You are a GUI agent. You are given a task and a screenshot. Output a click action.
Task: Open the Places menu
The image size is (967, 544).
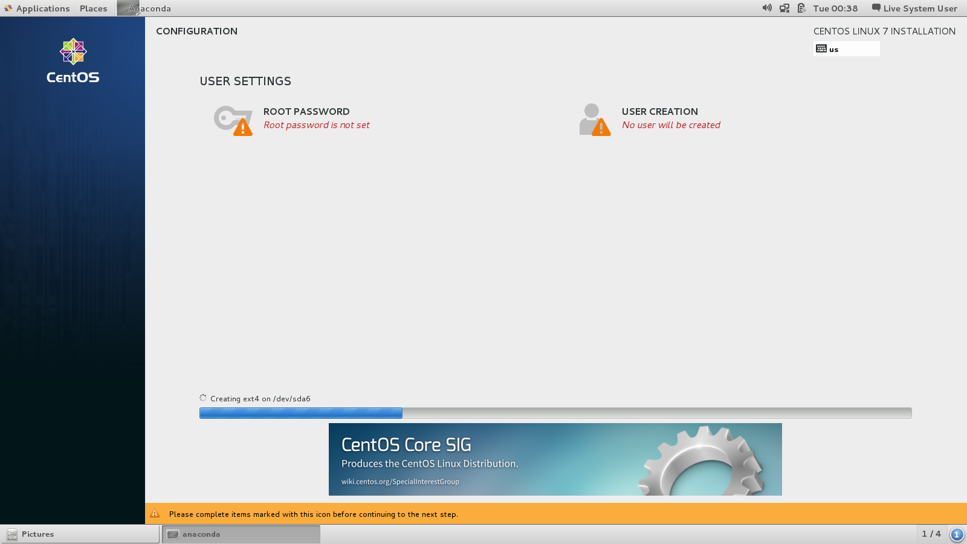coord(94,8)
